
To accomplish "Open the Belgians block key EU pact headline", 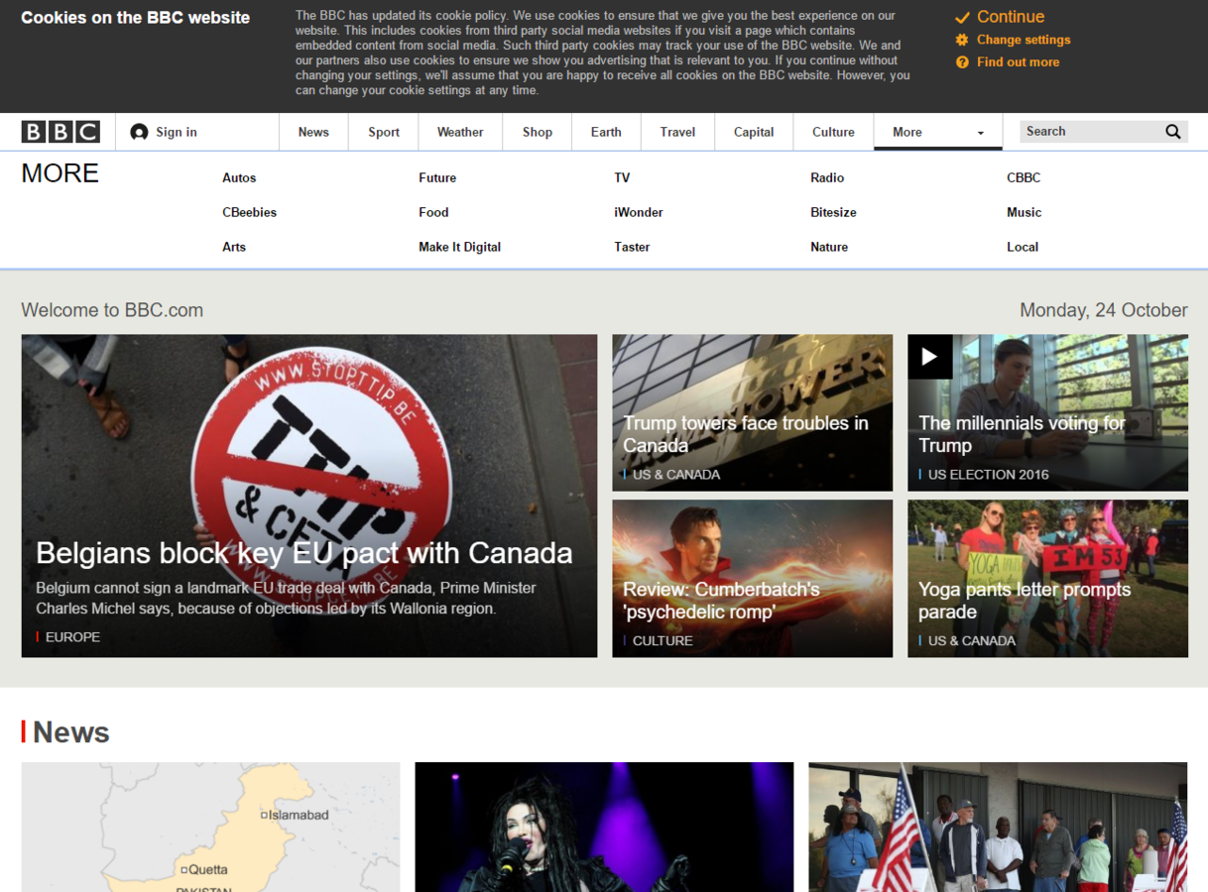I will coord(304,552).
